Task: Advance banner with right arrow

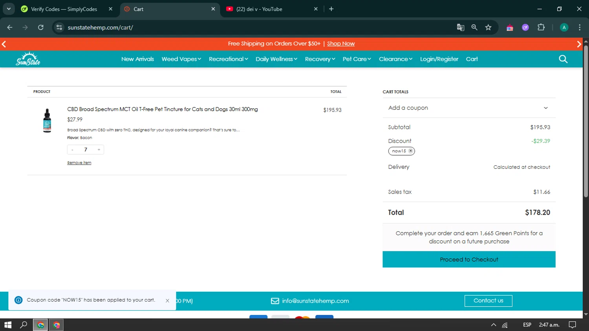Action: coord(579,44)
